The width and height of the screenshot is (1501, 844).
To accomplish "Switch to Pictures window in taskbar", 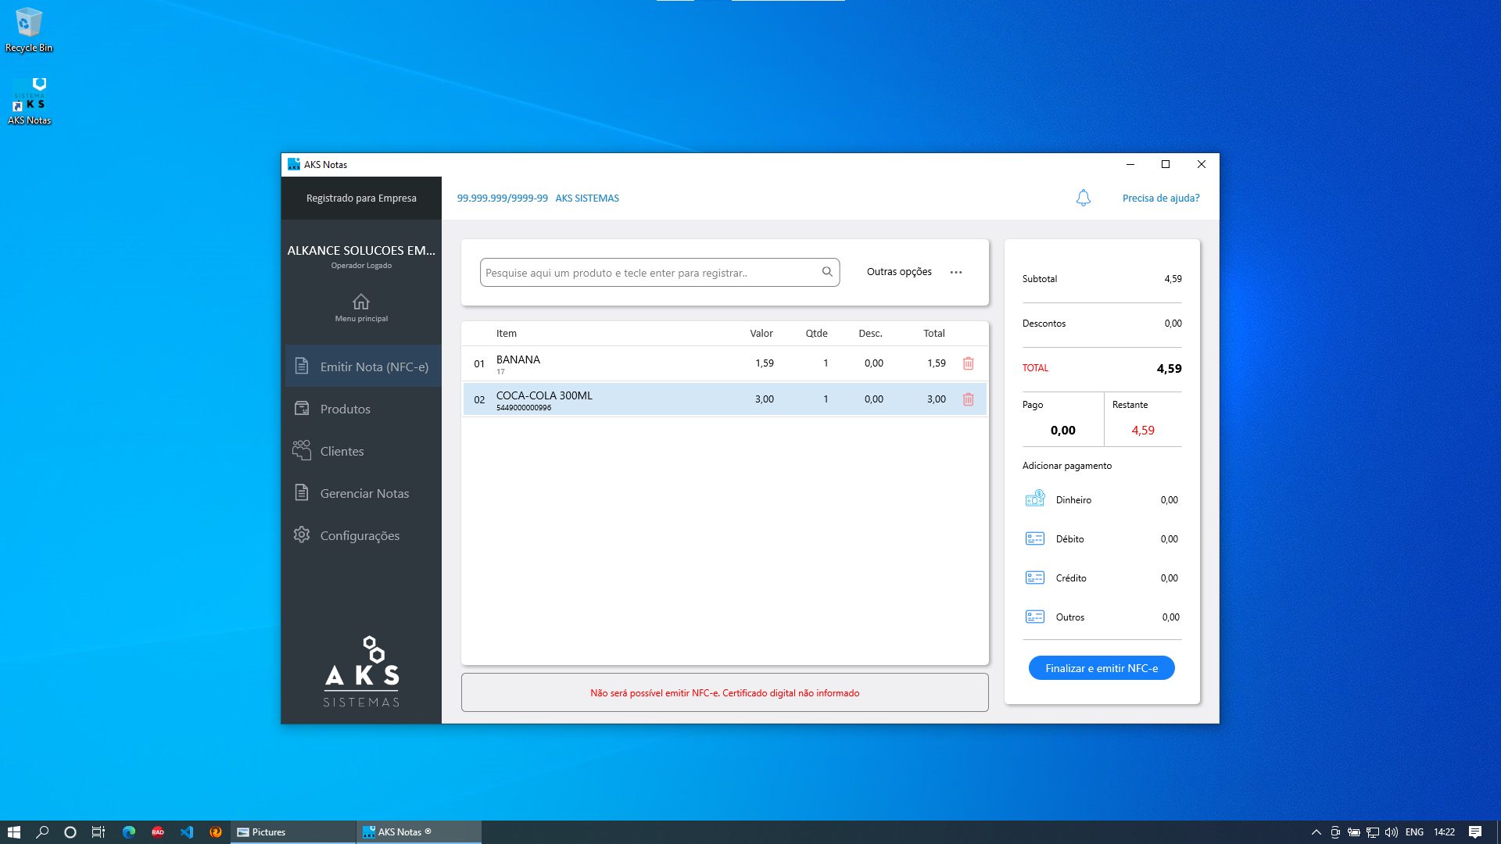I will [x=294, y=832].
